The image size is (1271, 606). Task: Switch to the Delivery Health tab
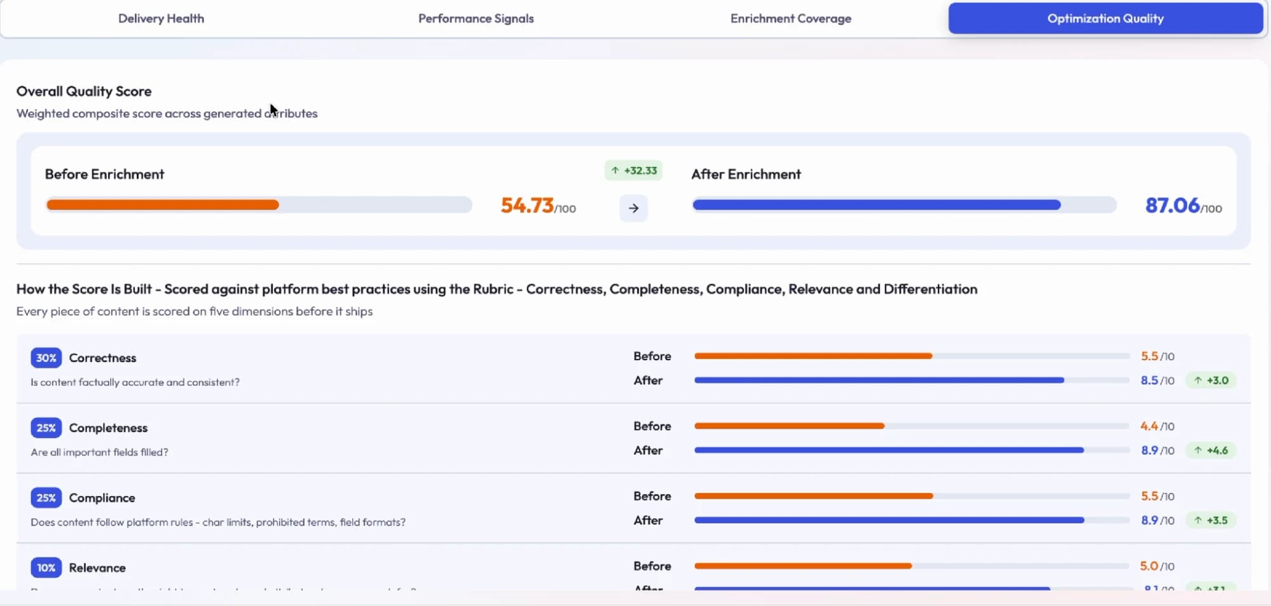[161, 18]
